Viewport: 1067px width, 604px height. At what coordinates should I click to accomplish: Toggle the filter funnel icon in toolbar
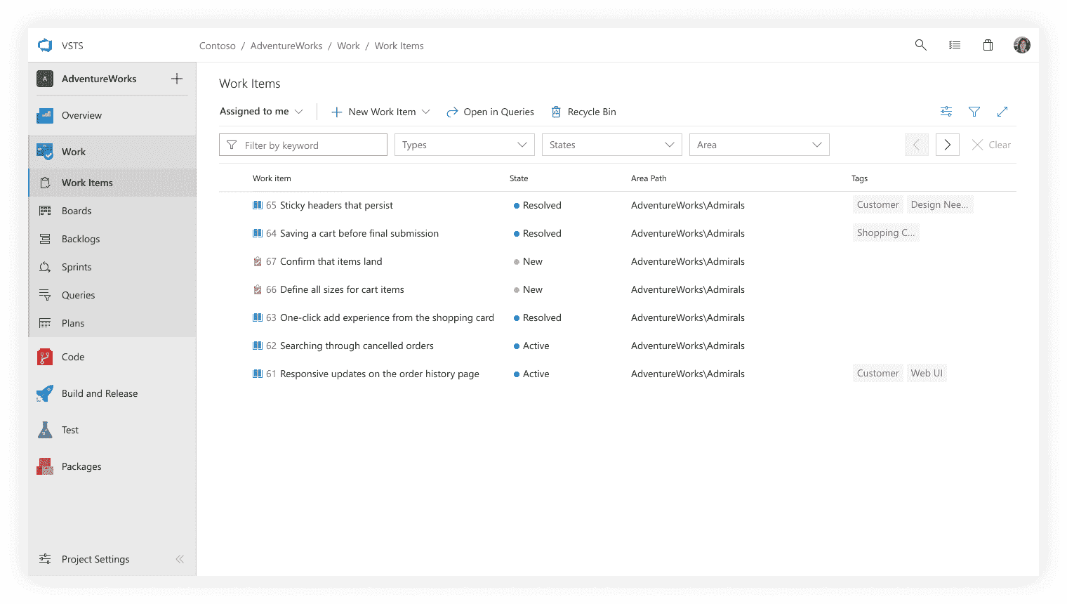point(974,112)
